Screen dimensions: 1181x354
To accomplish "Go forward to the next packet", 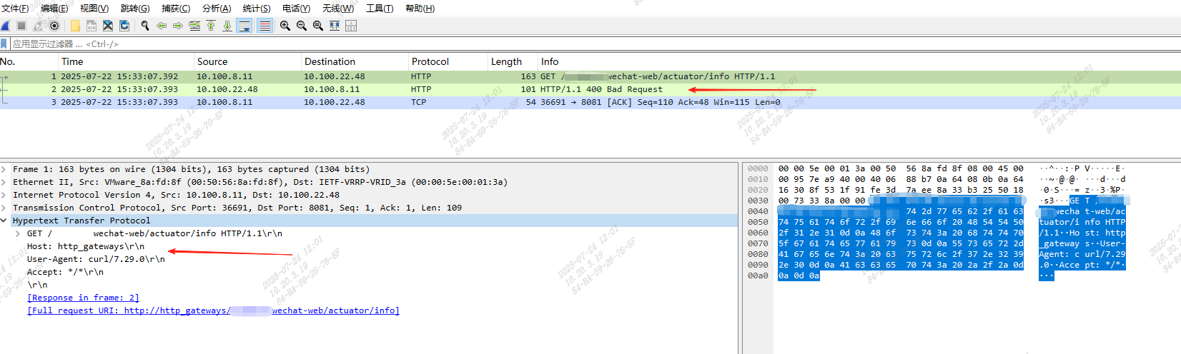I will click(x=178, y=26).
